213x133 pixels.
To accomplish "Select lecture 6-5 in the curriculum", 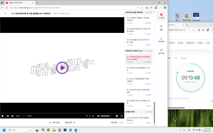I will [139, 103].
